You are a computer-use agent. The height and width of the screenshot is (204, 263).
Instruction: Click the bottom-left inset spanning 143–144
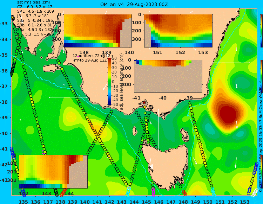coord(53,172)
